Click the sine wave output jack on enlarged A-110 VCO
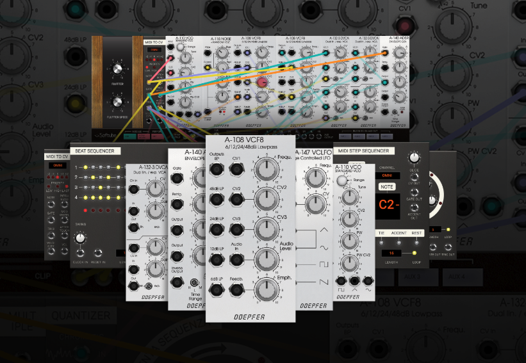Viewport: 526px width, 363px height. 368,281
